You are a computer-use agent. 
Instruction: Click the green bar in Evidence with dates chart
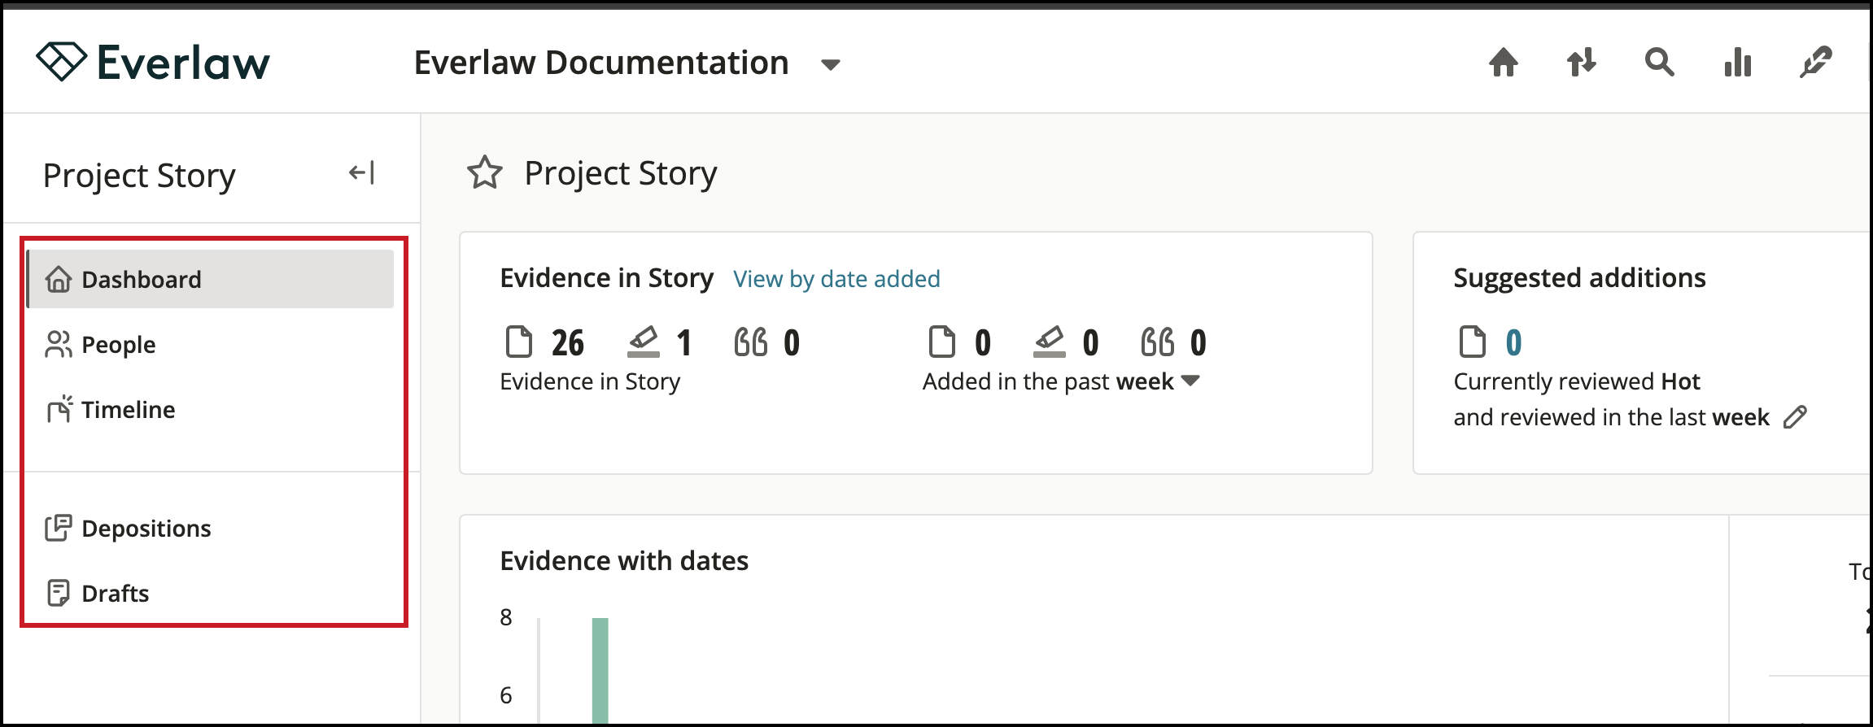(x=600, y=671)
